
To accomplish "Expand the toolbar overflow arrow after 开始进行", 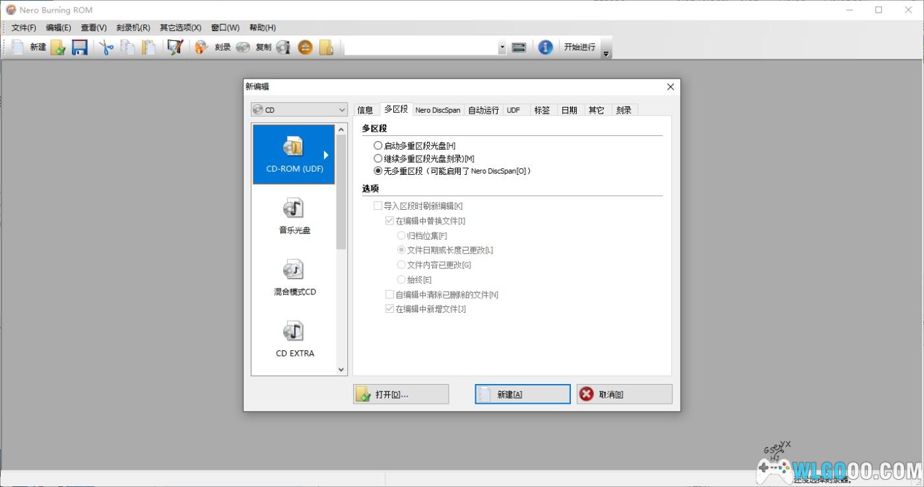I will point(606,54).
